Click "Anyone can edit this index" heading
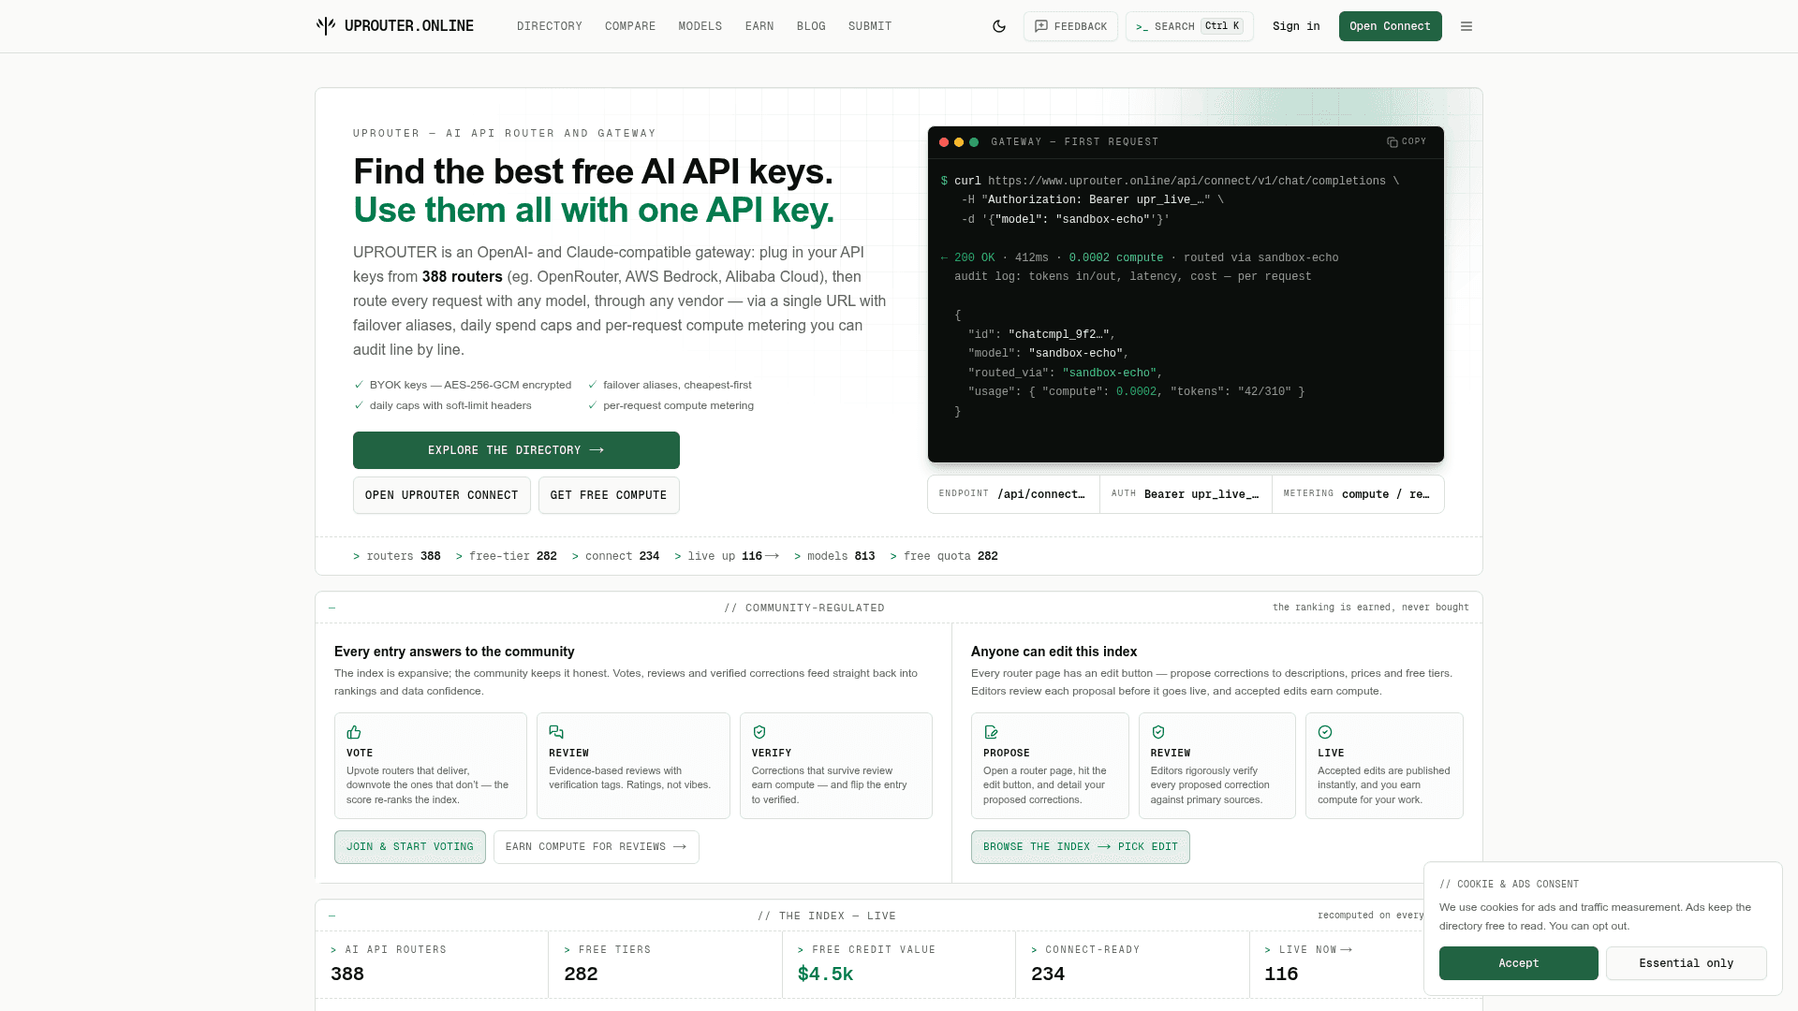The height and width of the screenshot is (1011, 1798). (1054, 652)
